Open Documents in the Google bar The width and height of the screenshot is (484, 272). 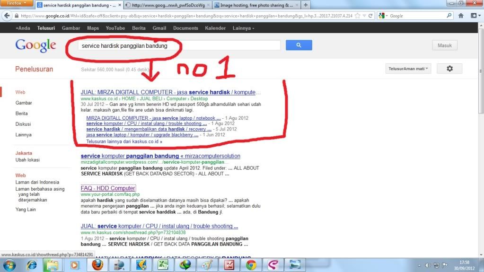(185, 28)
